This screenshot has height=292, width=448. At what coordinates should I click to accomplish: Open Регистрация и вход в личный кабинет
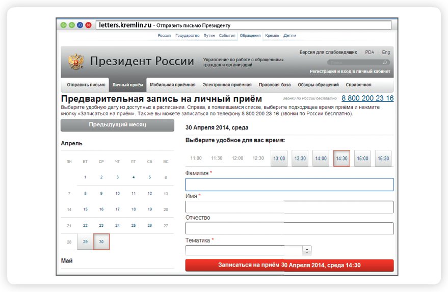coord(350,71)
